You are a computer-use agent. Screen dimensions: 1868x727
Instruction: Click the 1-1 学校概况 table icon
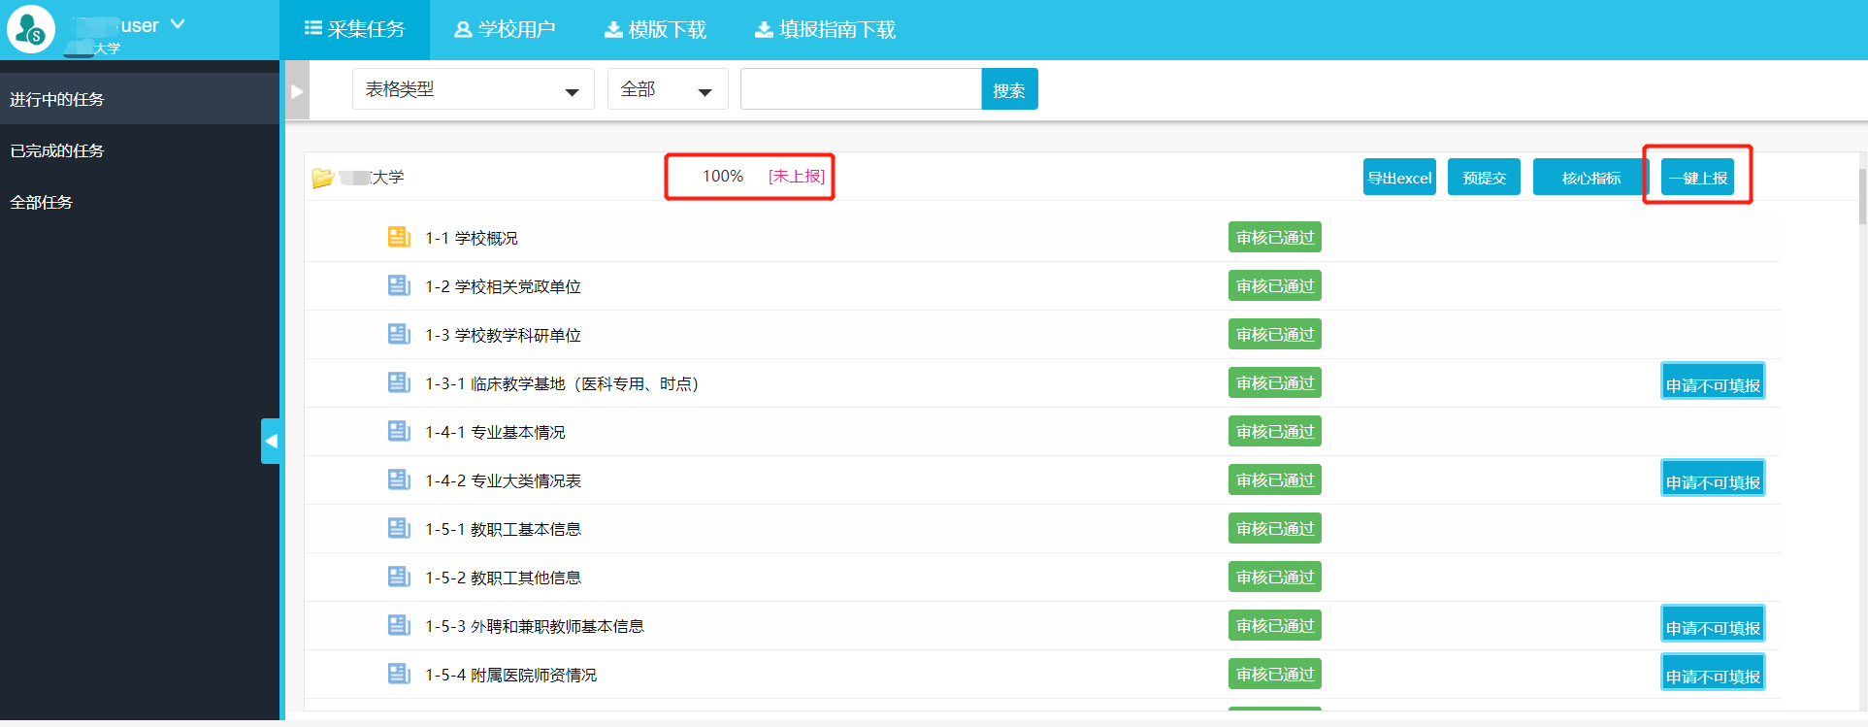pyautogui.click(x=399, y=237)
